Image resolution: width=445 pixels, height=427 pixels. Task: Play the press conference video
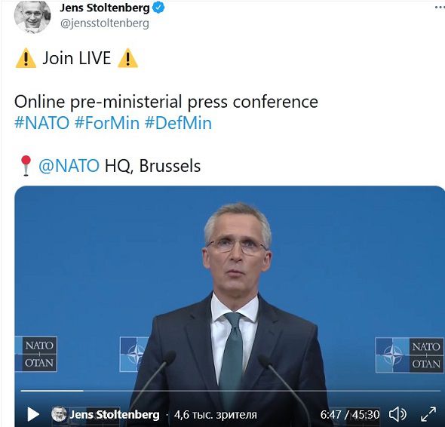pos(33,414)
